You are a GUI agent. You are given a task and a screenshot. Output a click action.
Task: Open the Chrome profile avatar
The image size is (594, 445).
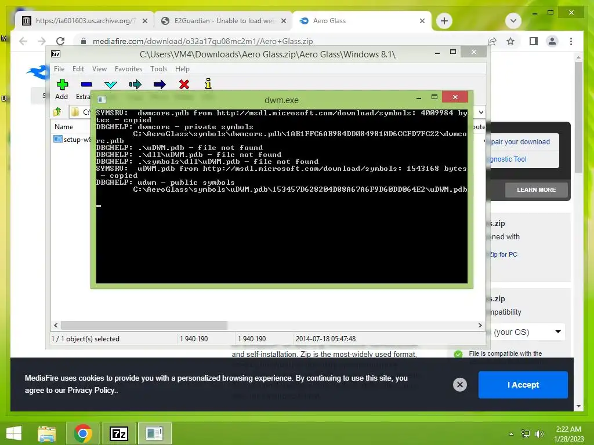click(552, 41)
